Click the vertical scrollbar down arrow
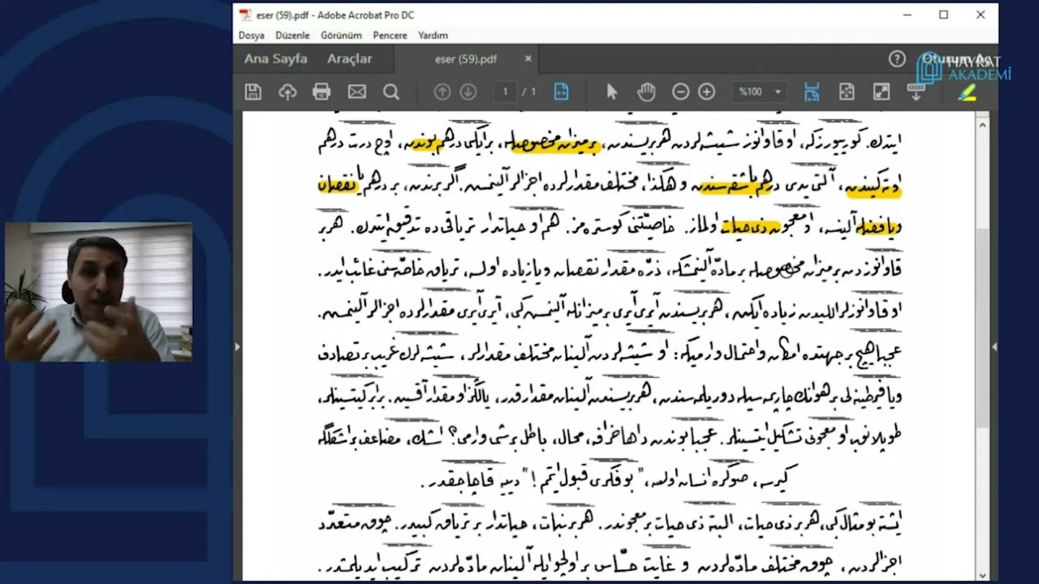This screenshot has height=584, width=1039. pos(982,575)
